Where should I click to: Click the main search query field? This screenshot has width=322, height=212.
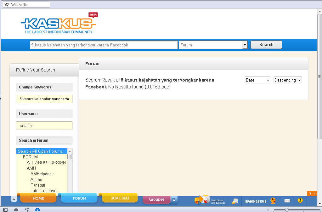pyautogui.click(x=104, y=45)
